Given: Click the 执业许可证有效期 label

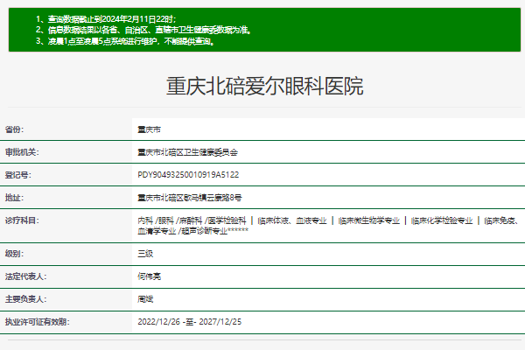Looking at the screenshot, I should tap(37, 322).
